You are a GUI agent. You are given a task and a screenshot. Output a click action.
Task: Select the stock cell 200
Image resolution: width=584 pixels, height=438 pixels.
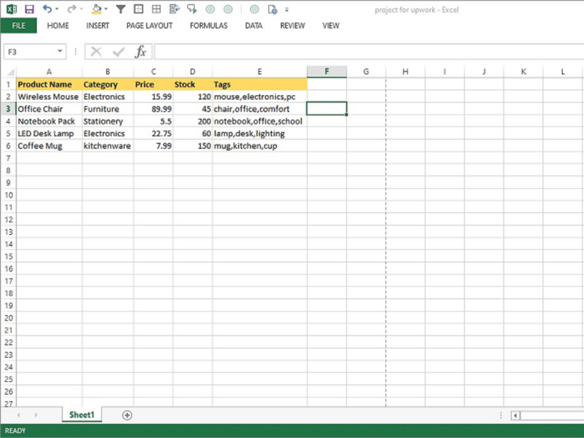[193, 121]
